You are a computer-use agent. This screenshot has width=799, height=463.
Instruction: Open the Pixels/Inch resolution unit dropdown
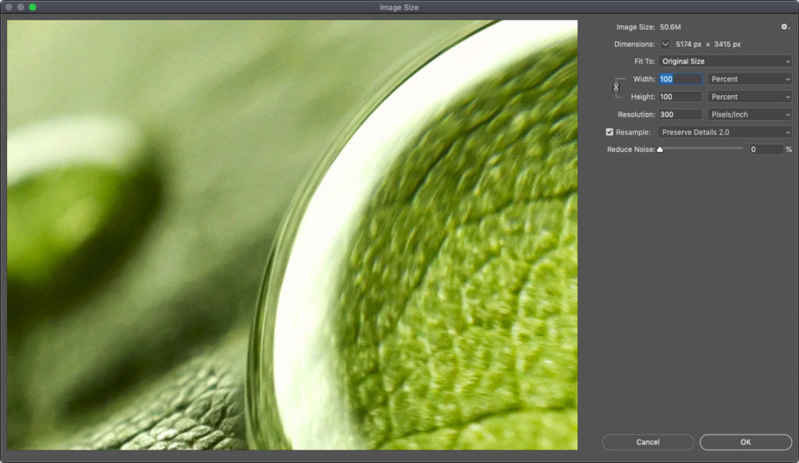[749, 114]
